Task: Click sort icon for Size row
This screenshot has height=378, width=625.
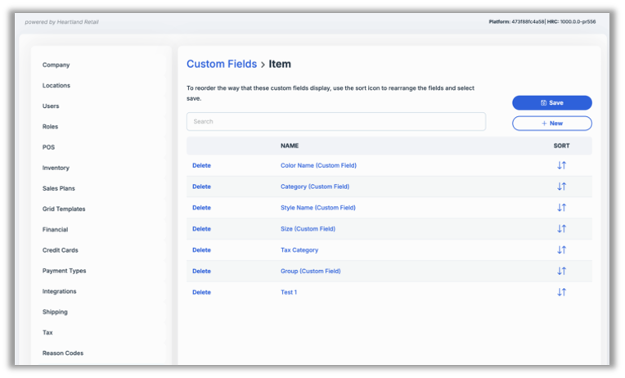Action: [561, 229]
